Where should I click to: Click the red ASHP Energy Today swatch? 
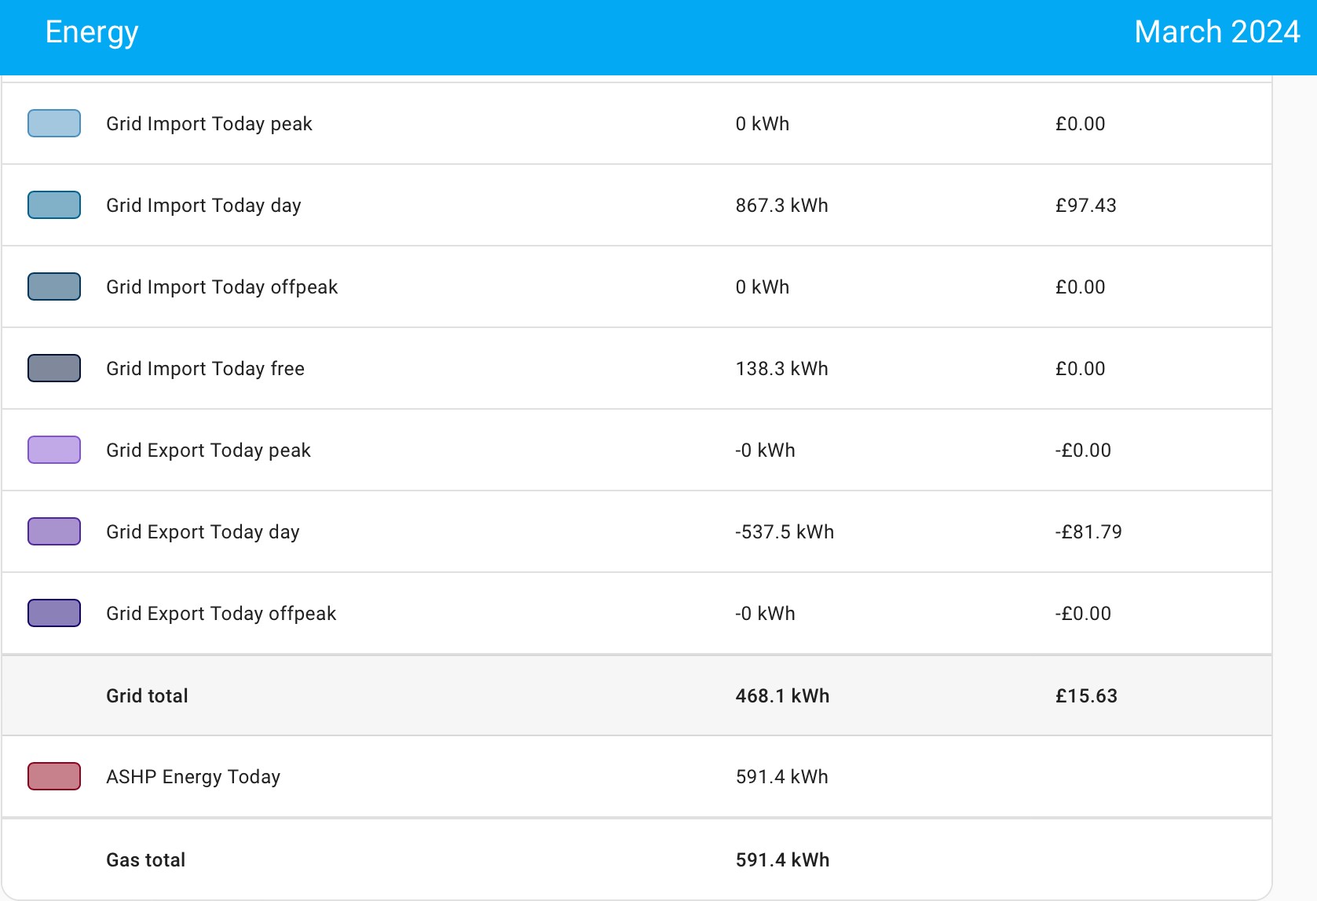coord(54,776)
